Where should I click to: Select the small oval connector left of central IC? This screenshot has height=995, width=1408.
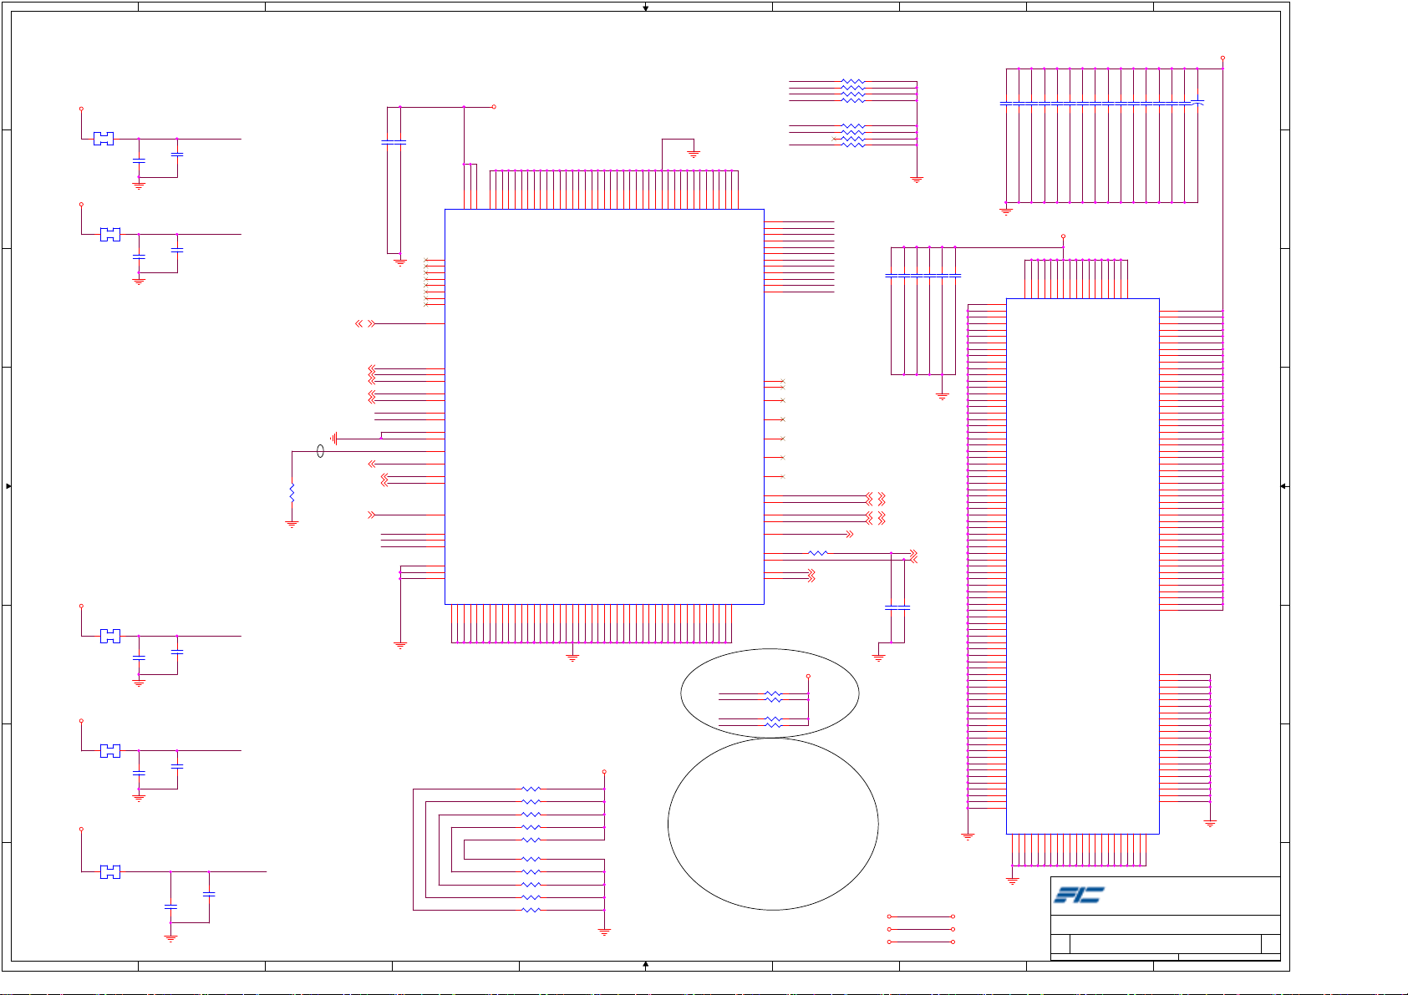pos(320,451)
